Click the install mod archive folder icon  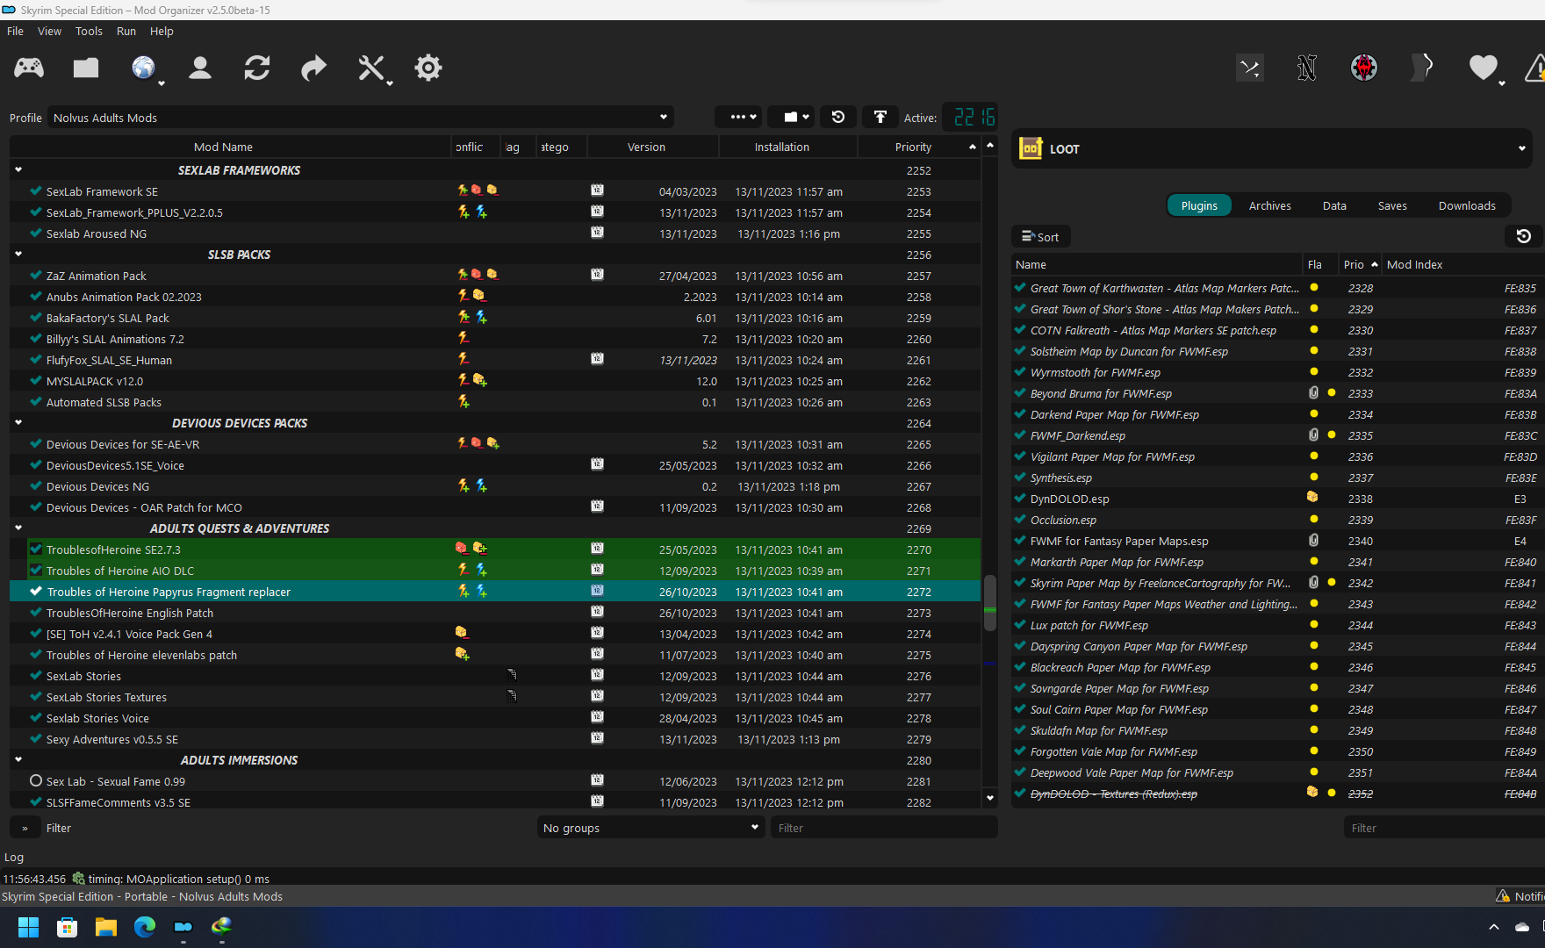[x=86, y=68]
